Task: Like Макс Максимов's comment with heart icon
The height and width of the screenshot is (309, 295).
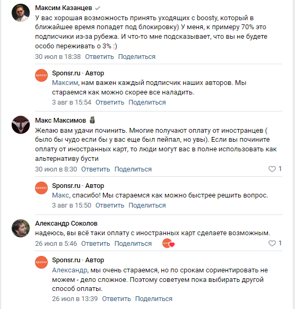Action: [x=272, y=169]
